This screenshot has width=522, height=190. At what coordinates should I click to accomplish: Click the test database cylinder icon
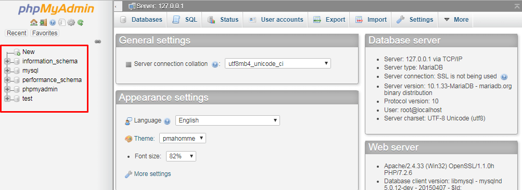click(x=17, y=99)
